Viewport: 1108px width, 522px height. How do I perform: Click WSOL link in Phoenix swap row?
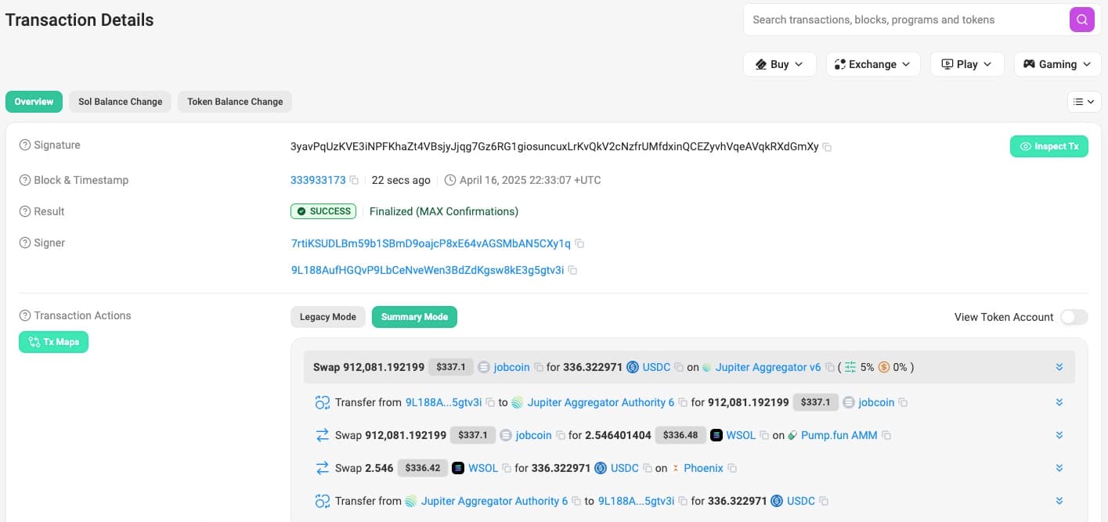coord(483,468)
